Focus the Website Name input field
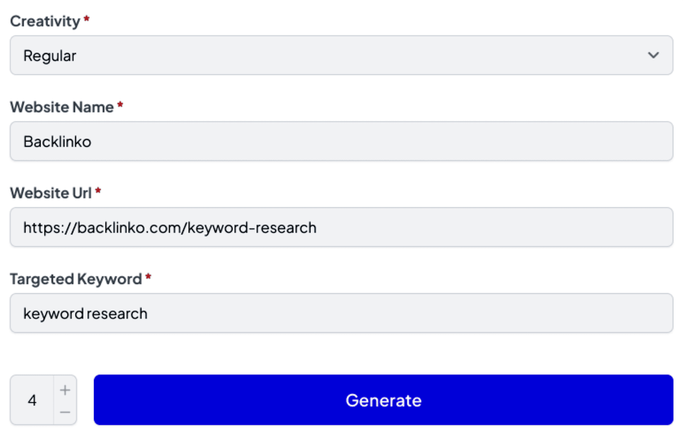The width and height of the screenshot is (683, 433). point(341,141)
